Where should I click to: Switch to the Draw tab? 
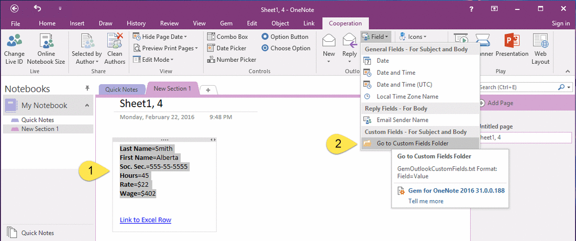point(105,24)
